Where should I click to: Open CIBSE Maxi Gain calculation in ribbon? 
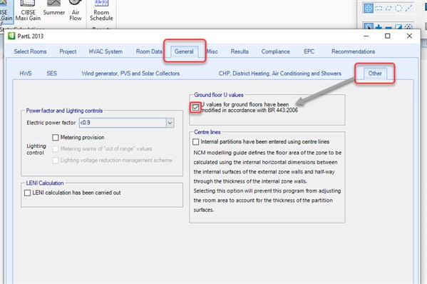pyautogui.click(x=28, y=11)
